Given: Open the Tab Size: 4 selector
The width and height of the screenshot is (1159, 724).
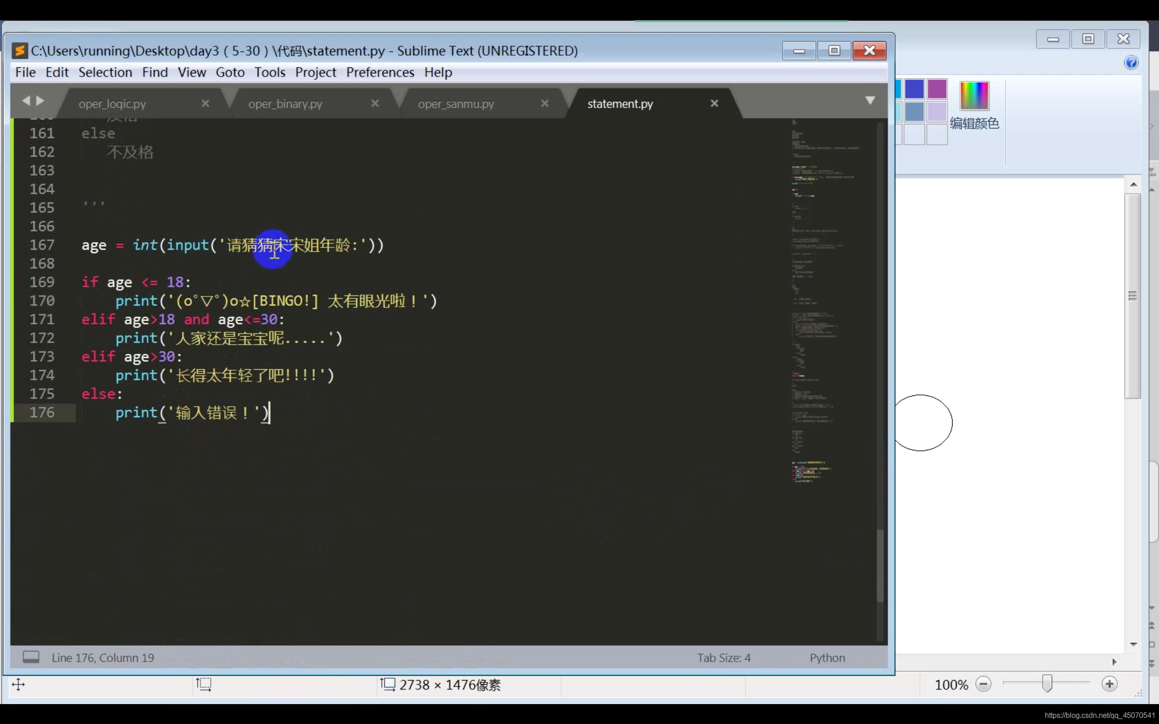Looking at the screenshot, I should pyautogui.click(x=723, y=658).
